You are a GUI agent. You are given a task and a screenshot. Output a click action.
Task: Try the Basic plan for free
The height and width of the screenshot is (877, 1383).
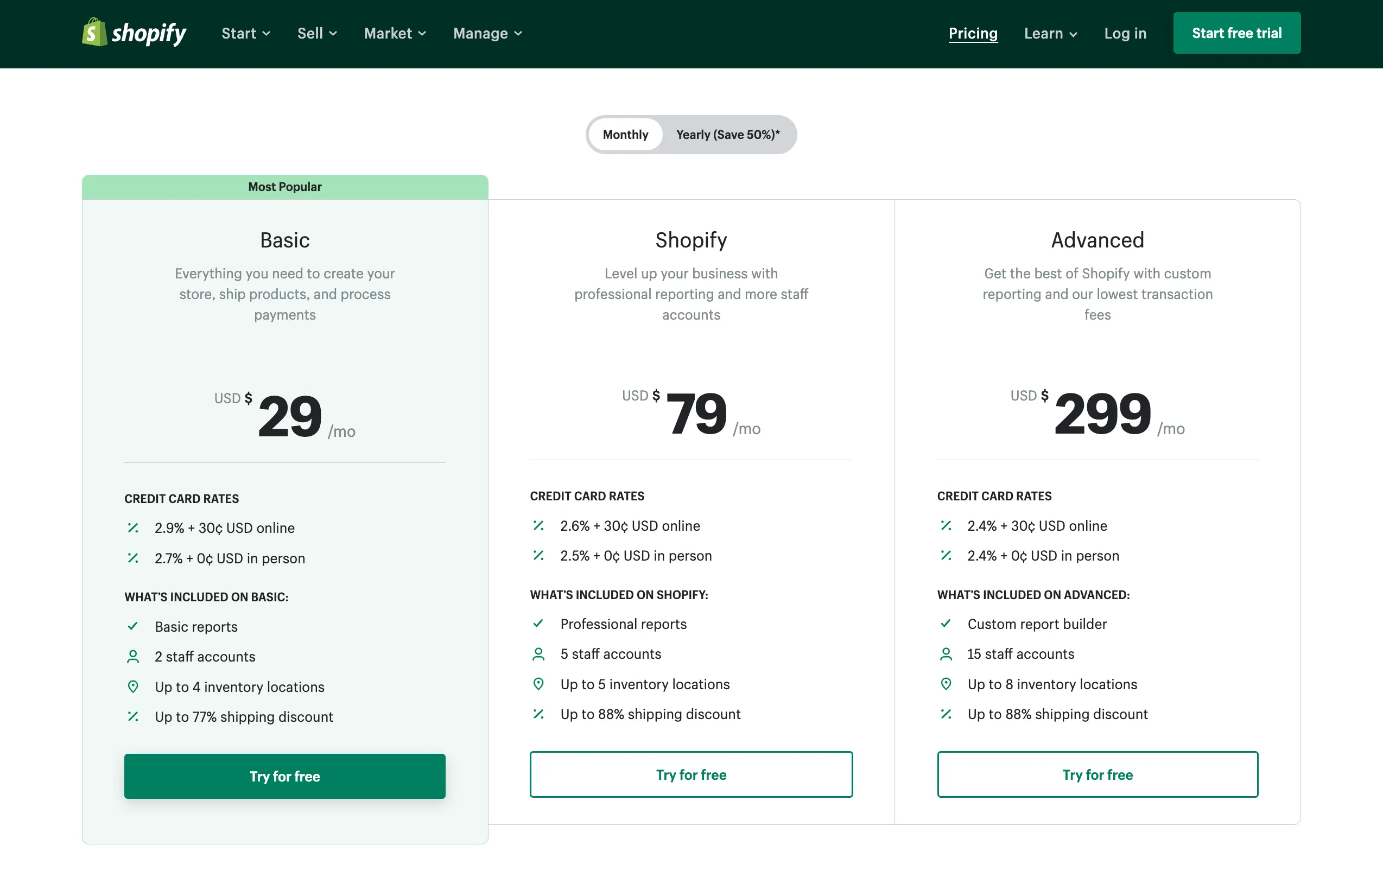coord(284,776)
